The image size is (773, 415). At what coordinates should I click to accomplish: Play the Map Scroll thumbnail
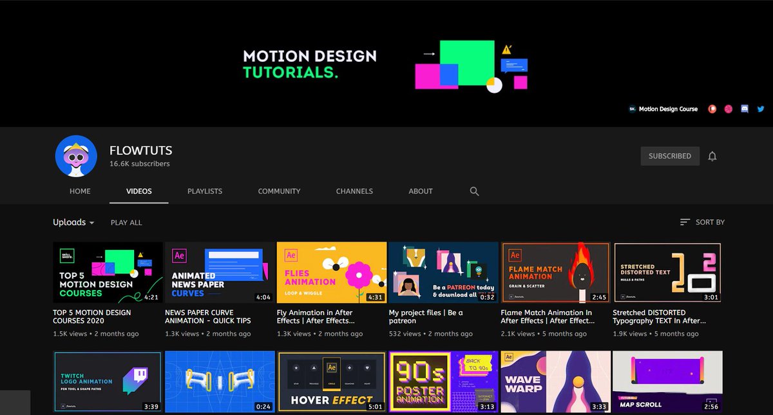click(667, 381)
